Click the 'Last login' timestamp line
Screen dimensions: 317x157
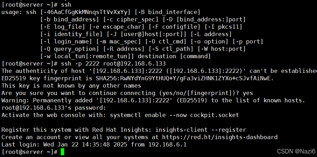click(94, 145)
